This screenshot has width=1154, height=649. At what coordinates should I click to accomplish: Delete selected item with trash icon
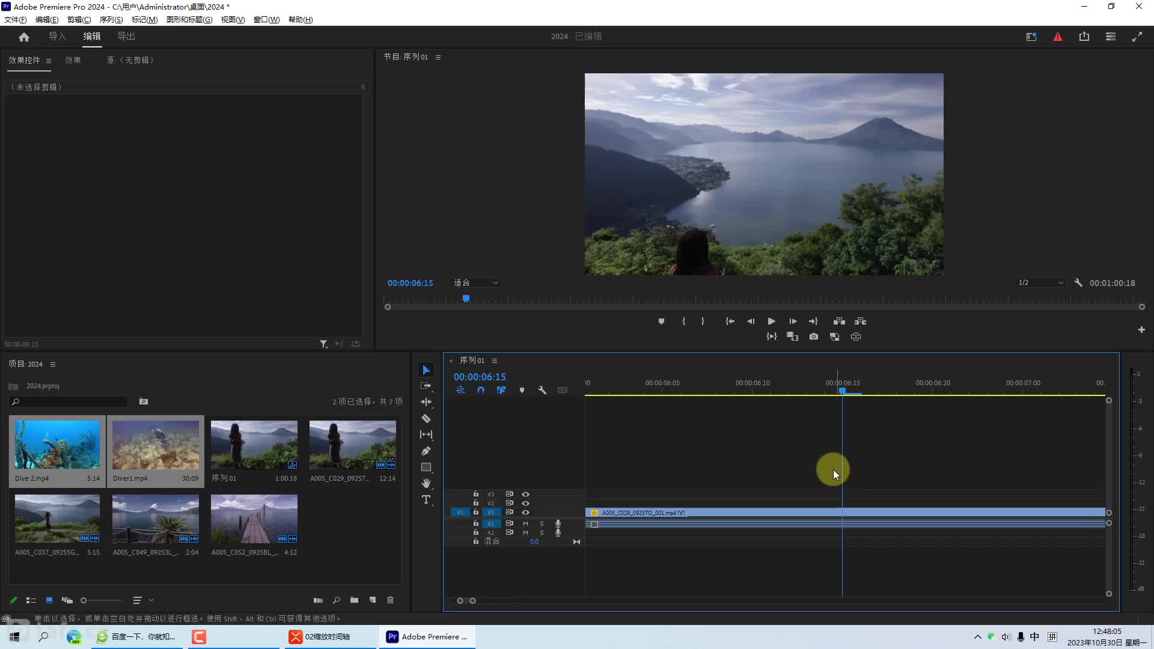(x=390, y=600)
